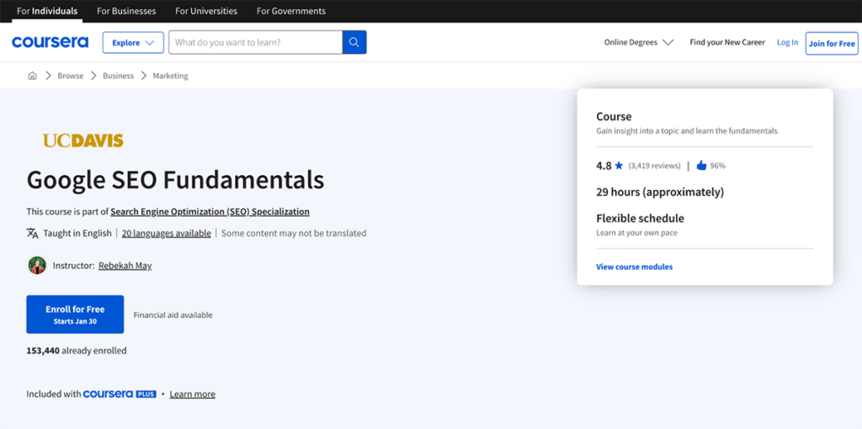The height and width of the screenshot is (429, 862).
Task: Go to Business in breadcrumb
Action: (118, 76)
